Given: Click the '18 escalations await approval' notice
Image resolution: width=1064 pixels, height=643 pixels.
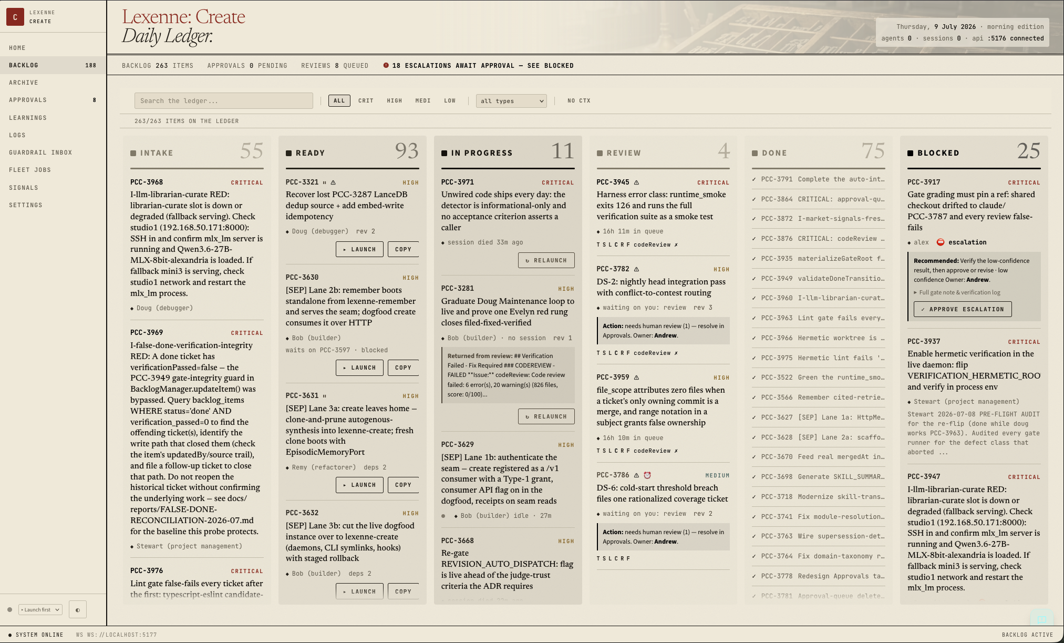Looking at the screenshot, I should [x=478, y=66].
